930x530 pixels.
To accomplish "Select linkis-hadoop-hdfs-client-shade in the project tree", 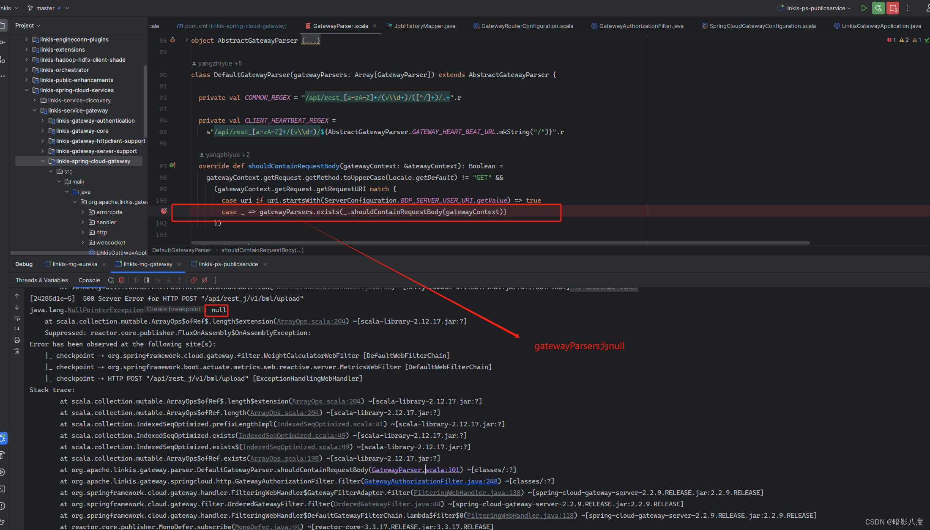I will (82, 60).
